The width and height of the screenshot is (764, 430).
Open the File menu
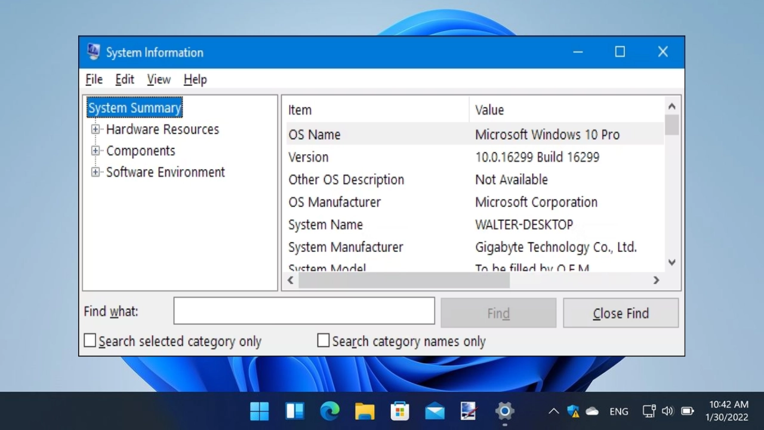94,79
